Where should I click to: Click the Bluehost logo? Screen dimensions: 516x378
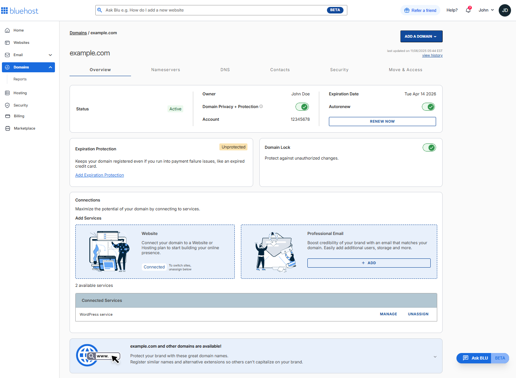point(20,10)
